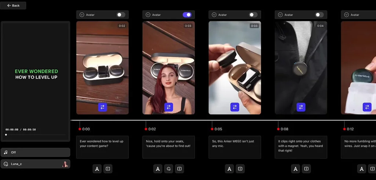Click the 00:00:00 / 00:00:50 time readout
The image size is (376, 180).
pos(21,130)
